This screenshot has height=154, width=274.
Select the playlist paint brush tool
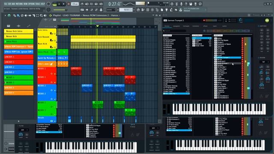point(18,15)
